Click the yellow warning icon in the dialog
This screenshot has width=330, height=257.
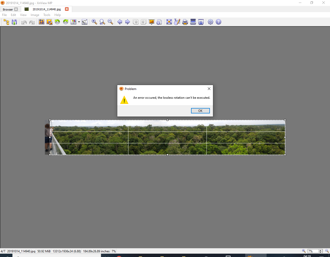pyautogui.click(x=124, y=100)
